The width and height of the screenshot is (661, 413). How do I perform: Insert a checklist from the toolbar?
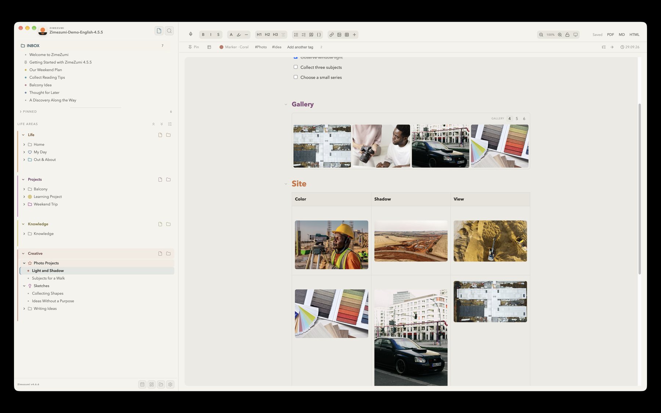pyautogui.click(x=304, y=35)
